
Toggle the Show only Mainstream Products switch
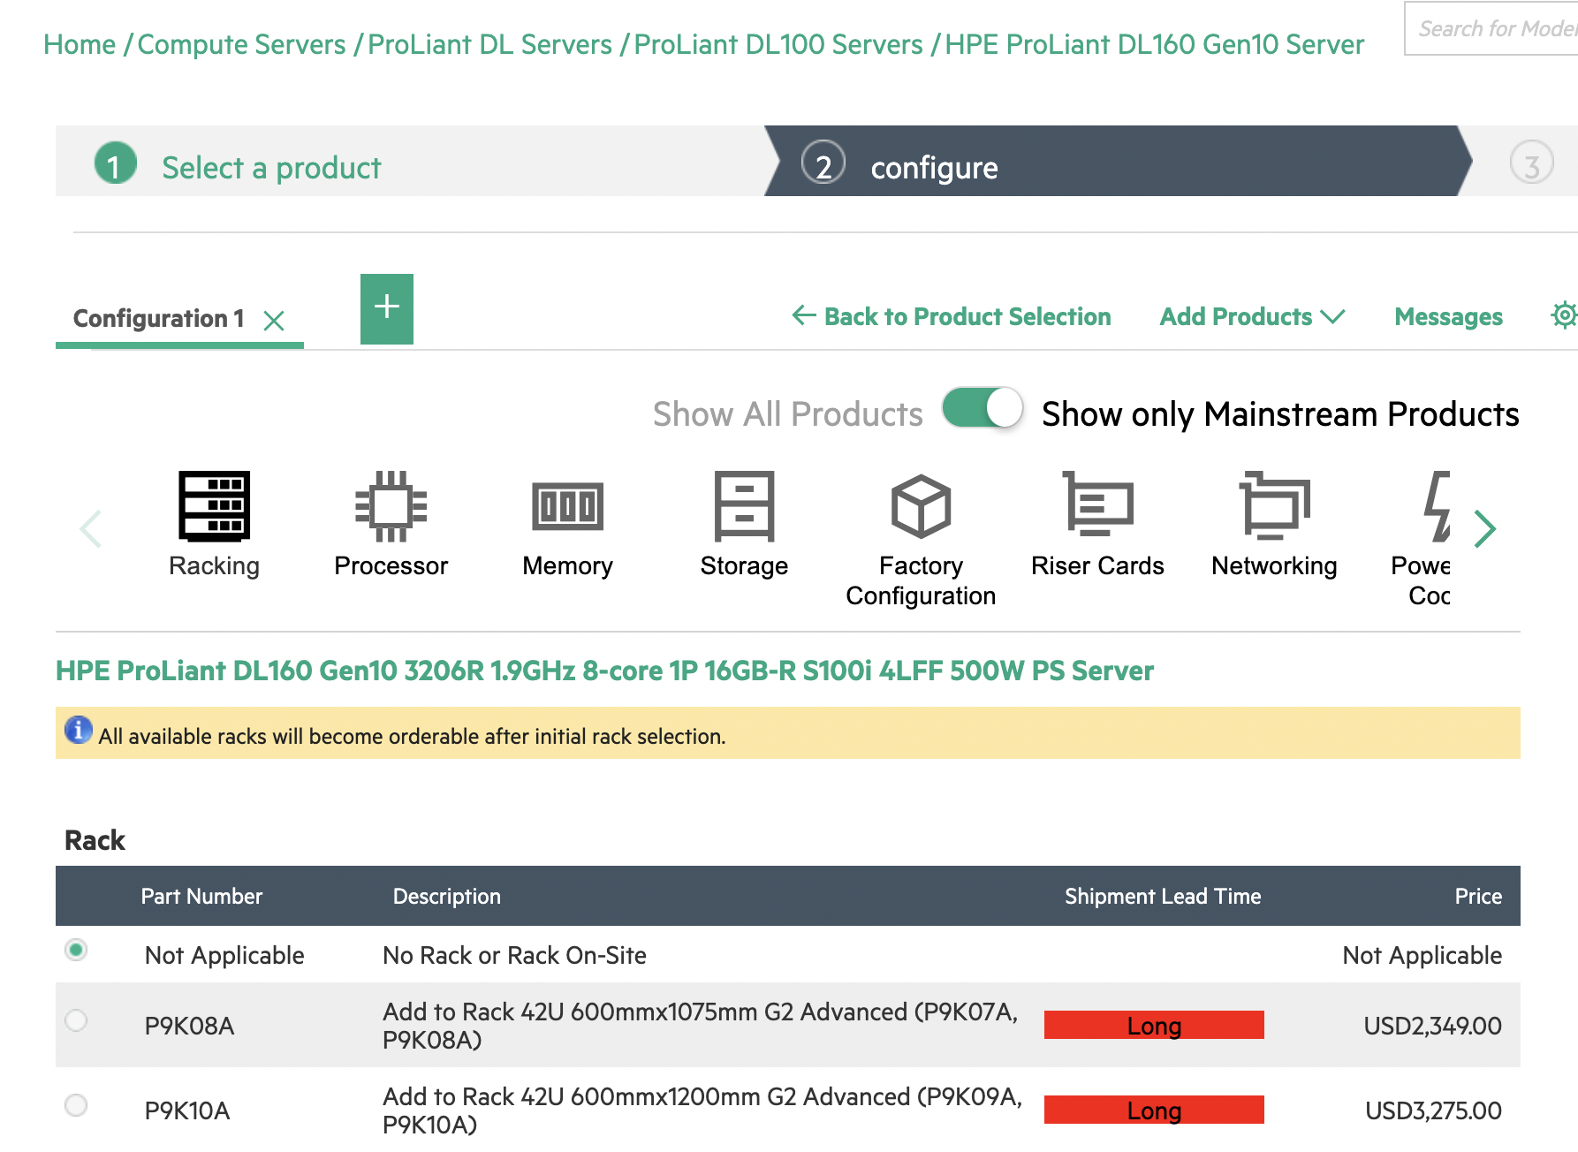(982, 409)
